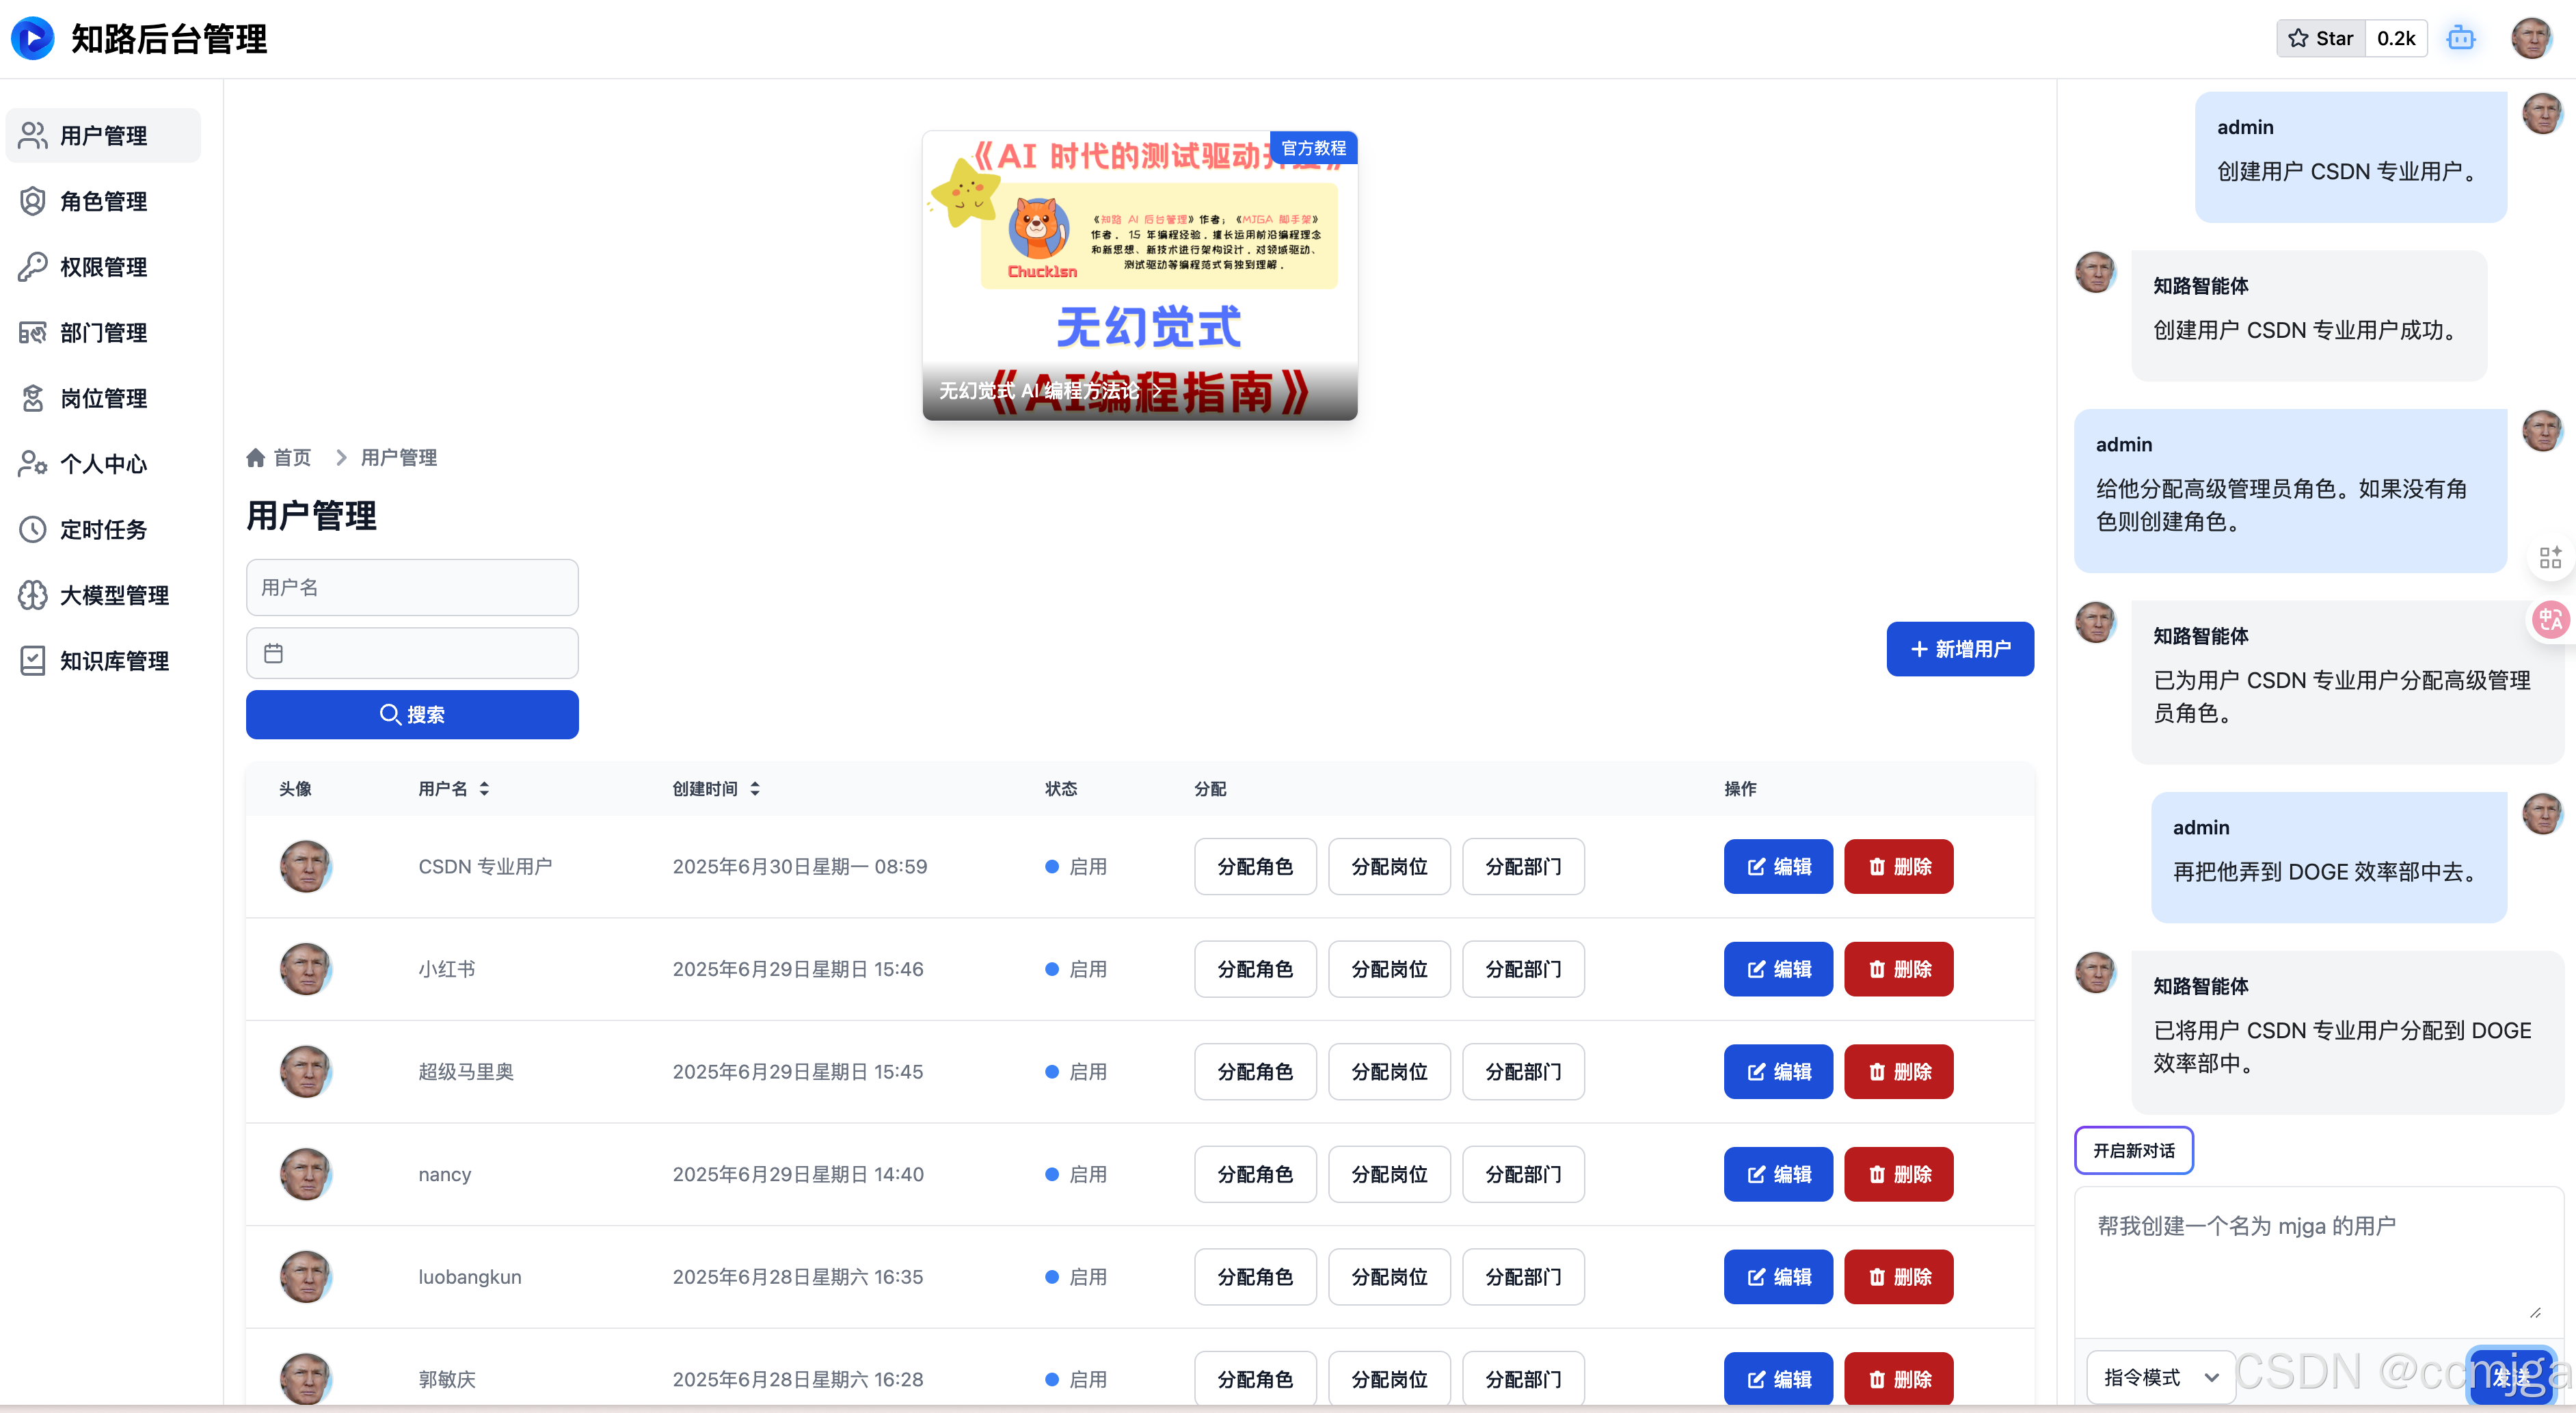This screenshot has width=2576, height=1413.
Task: Click the 已将用户 CSDN 专业用户分配到 DOGE 效率部中 message
Action: (2347, 1032)
